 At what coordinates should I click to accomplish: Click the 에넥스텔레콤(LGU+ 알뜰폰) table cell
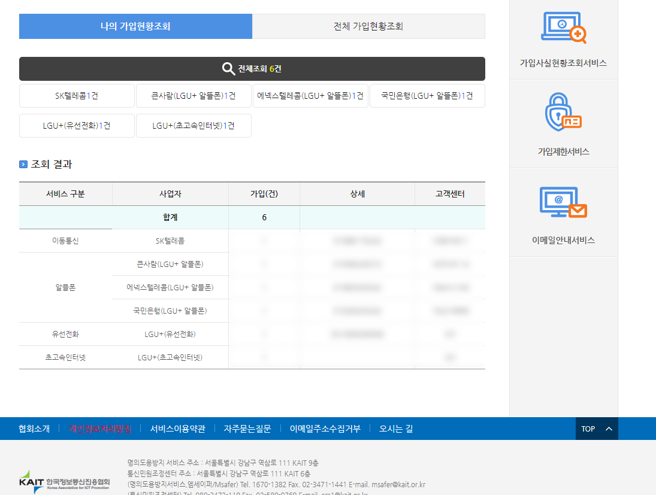[170, 288]
